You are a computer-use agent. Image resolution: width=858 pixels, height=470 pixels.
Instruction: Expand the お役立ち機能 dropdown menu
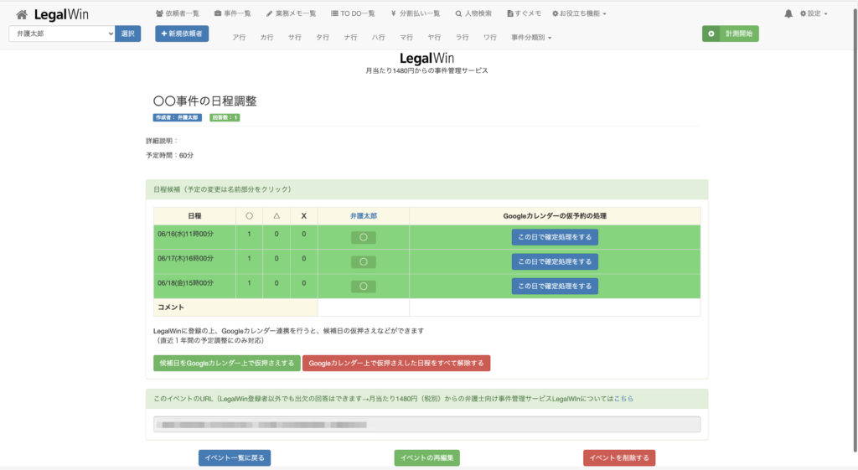point(579,13)
